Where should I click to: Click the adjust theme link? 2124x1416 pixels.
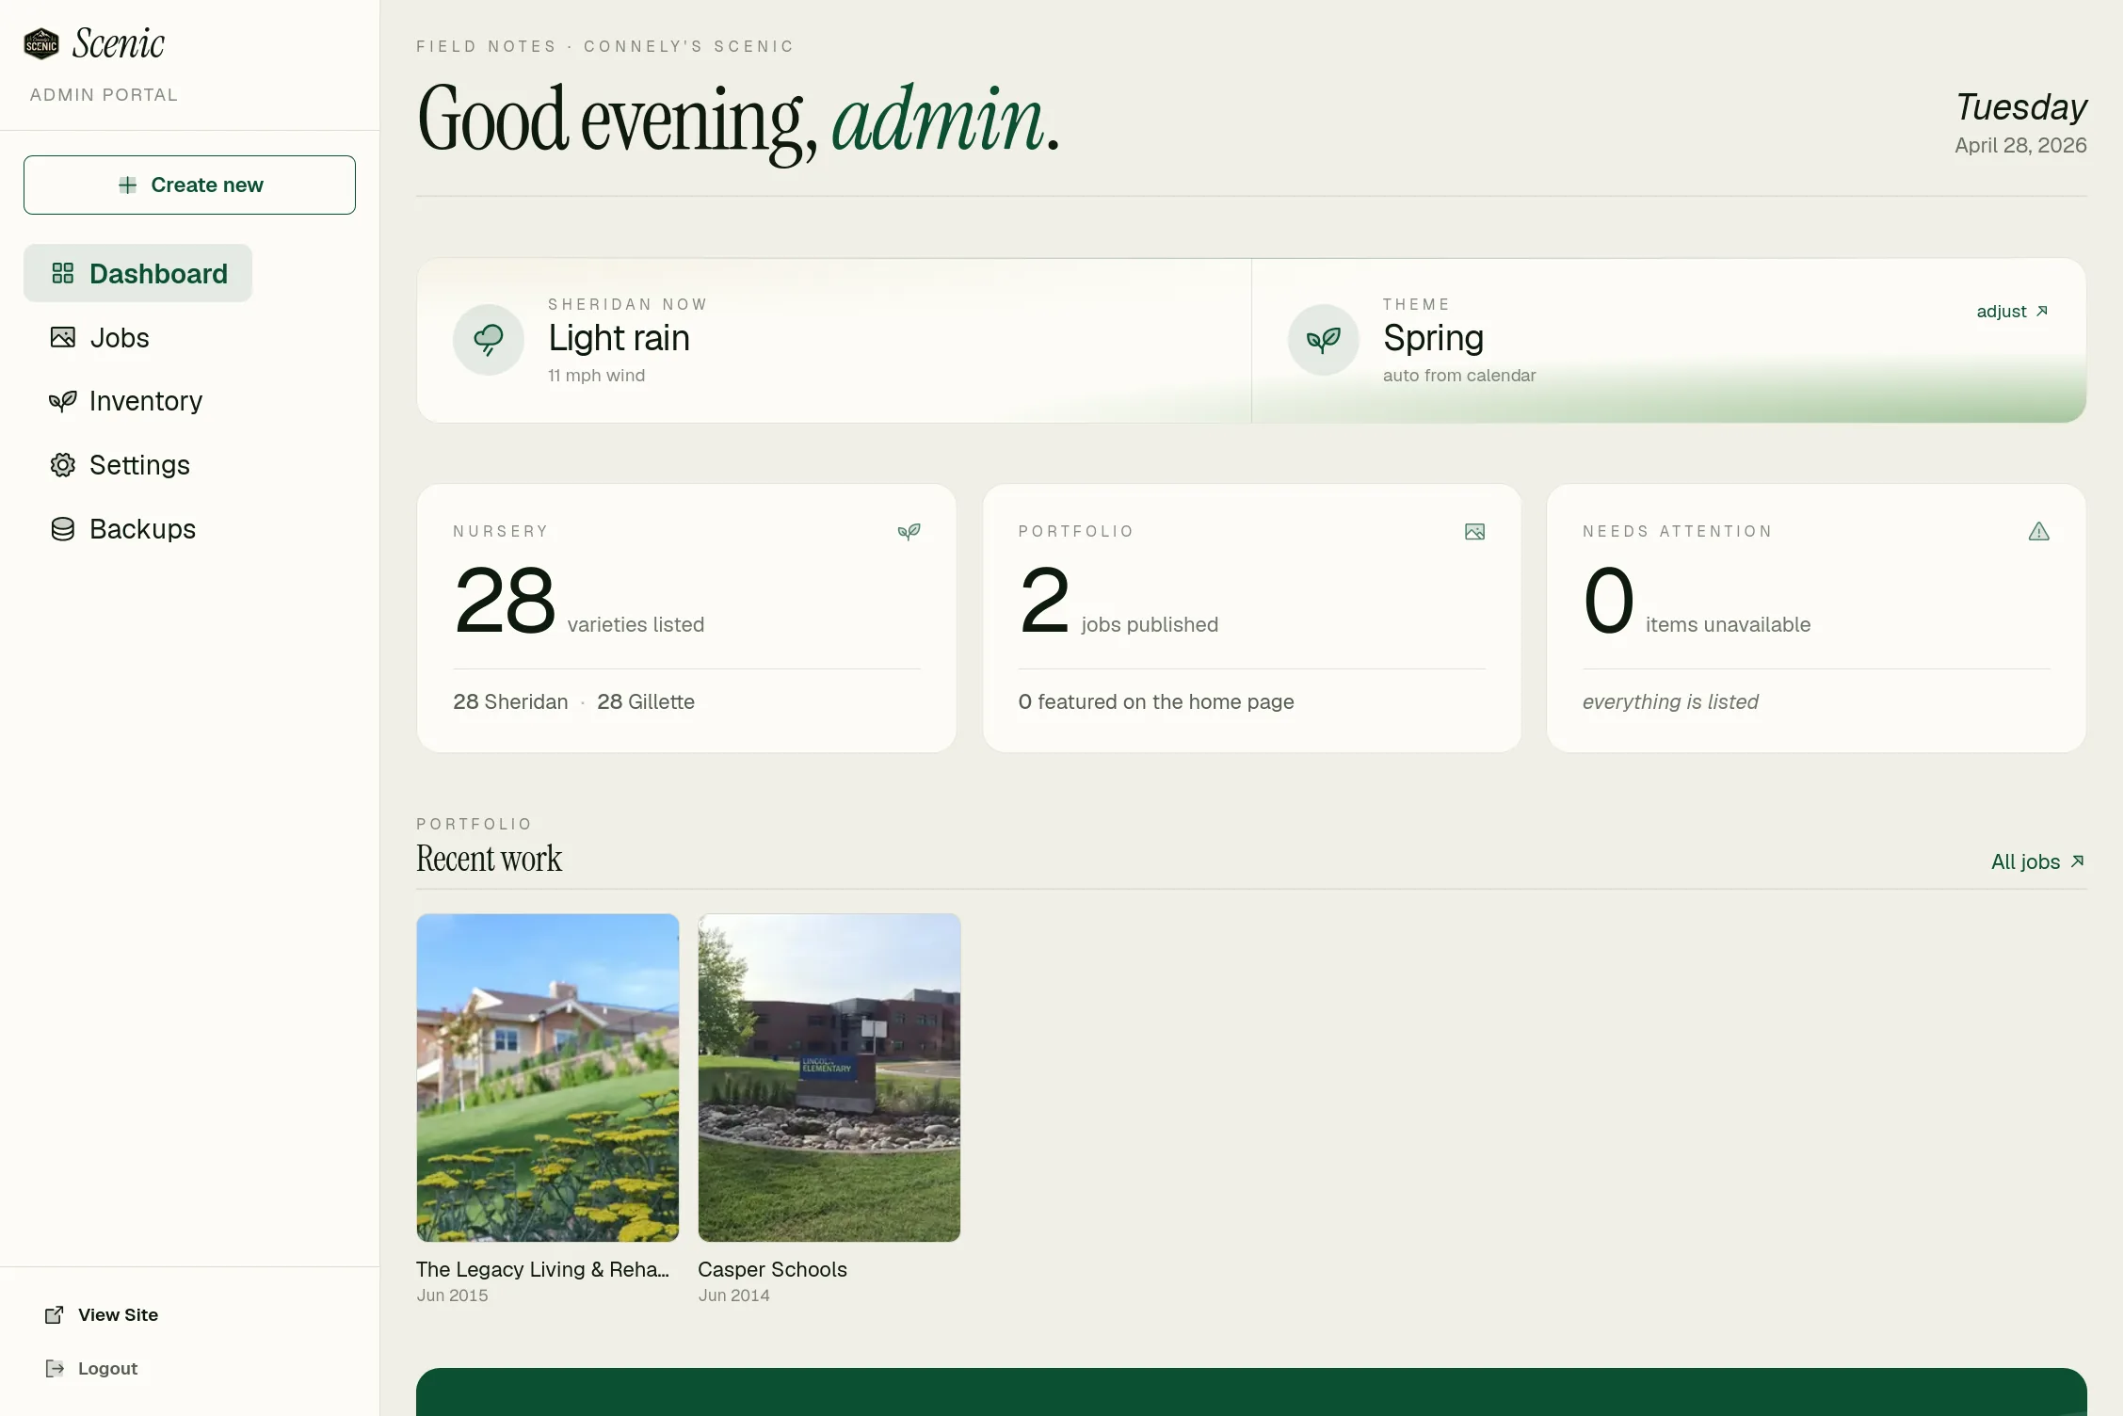(2013, 311)
